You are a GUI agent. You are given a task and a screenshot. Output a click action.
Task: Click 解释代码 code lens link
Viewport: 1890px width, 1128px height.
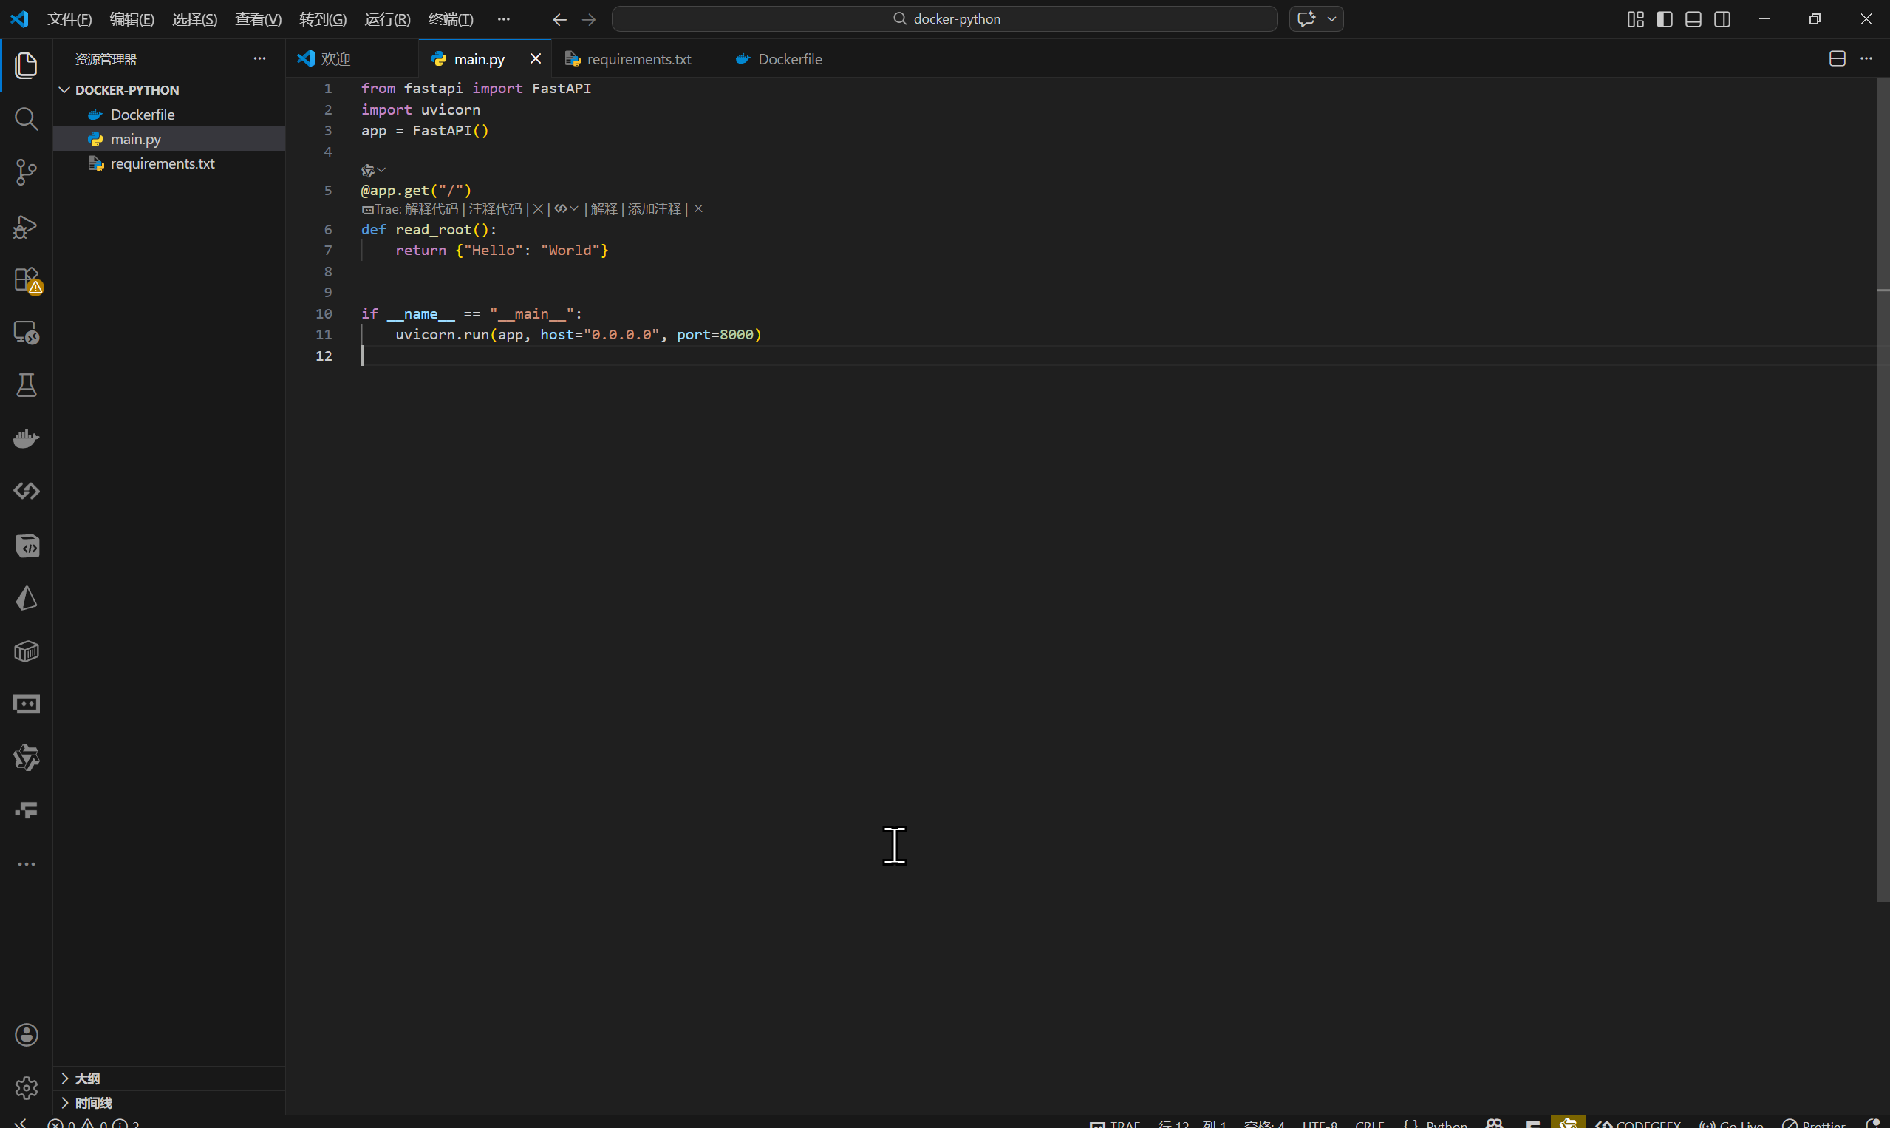pos(431,209)
